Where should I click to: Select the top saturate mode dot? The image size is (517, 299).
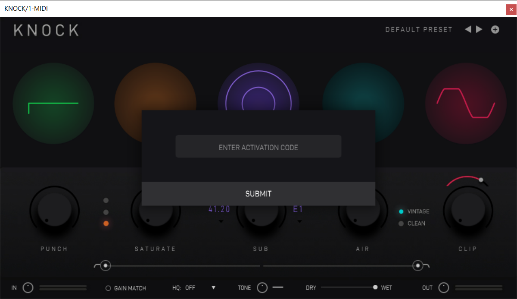[106, 201]
